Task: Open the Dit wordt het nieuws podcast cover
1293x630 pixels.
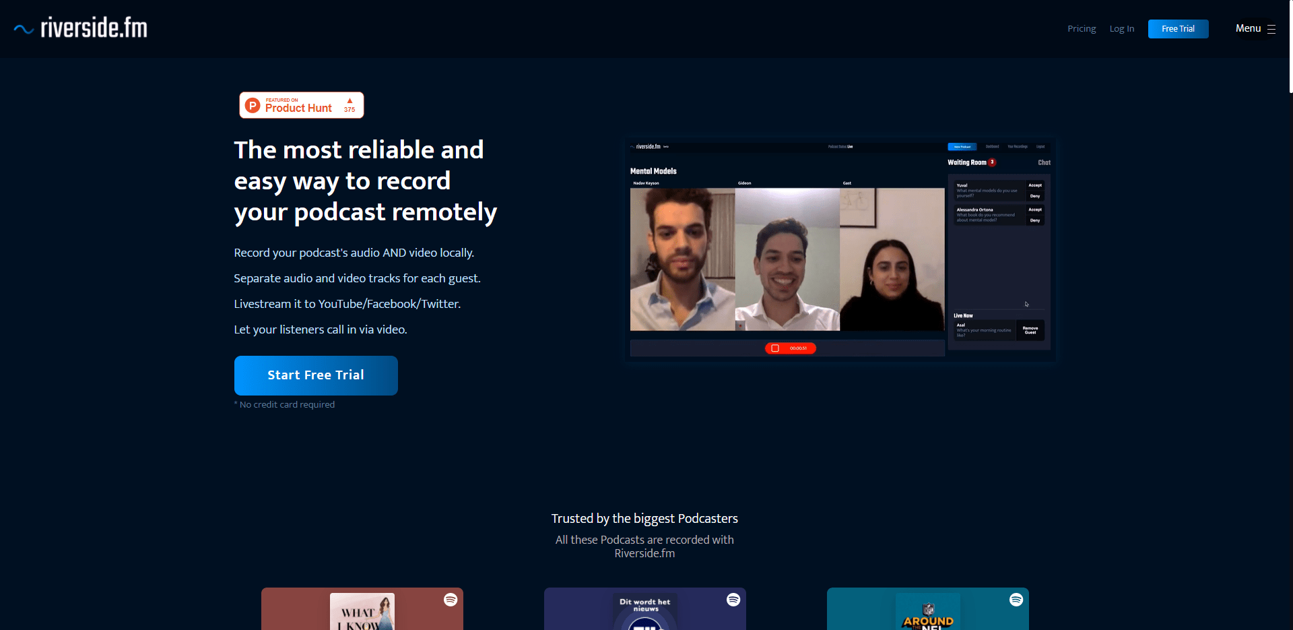Action: (x=645, y=612)
